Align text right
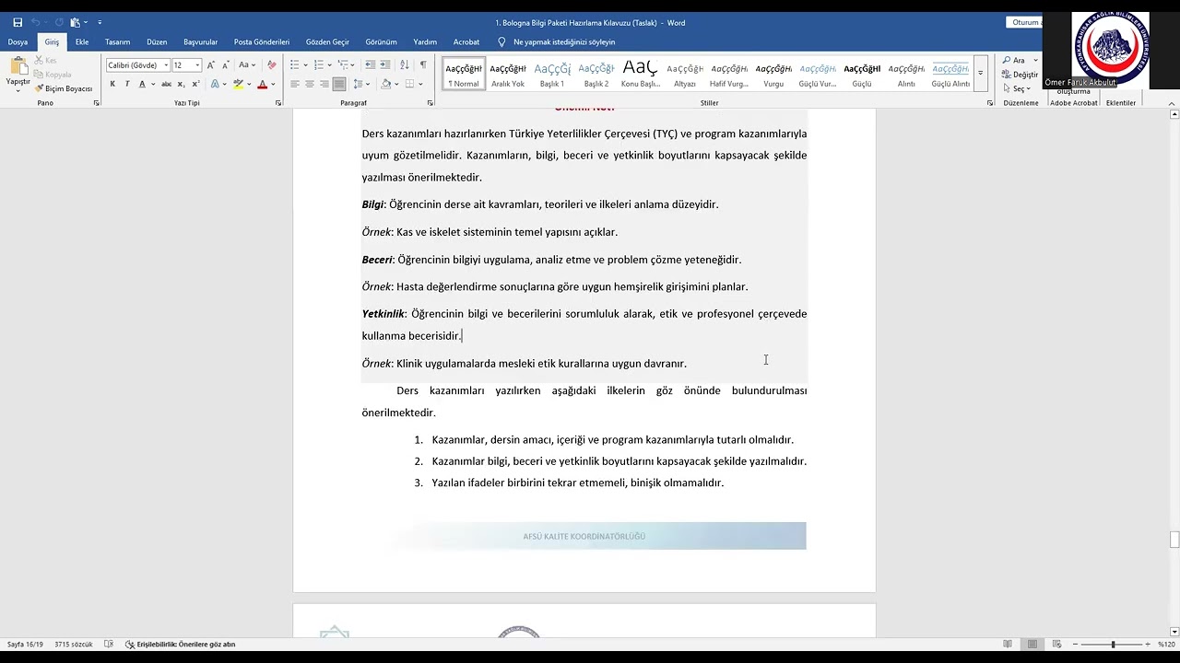This screenshot has width=1180, height=663. coord(324,84)
